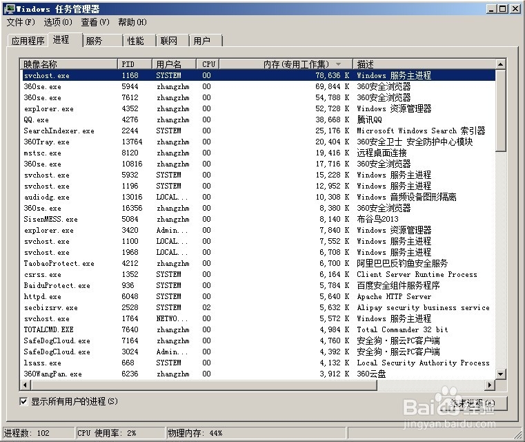
Task: Select svchost.exe process with PID 1764
Action: 259,318
